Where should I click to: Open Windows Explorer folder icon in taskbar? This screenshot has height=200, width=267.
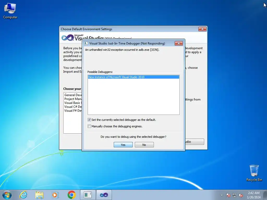pos(39,195)
